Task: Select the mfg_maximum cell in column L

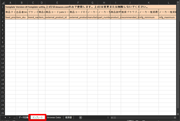Action: (x=168, y=17)
